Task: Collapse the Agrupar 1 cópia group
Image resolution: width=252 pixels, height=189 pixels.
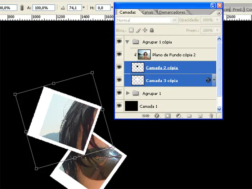Action: [127, 42]
